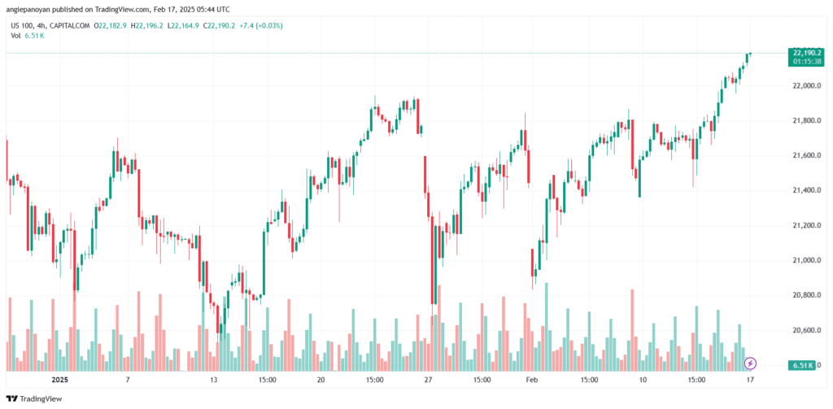Click the 27 date label on time axis
Image resolution: width=833 pixels, height=409 pixels.
pos(429,380)
